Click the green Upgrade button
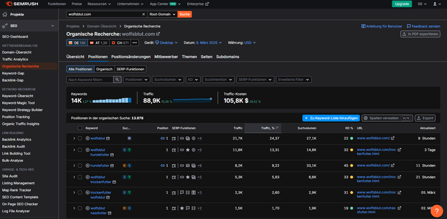The height and width of the screenshot is (219, 447). click(402, 4)
